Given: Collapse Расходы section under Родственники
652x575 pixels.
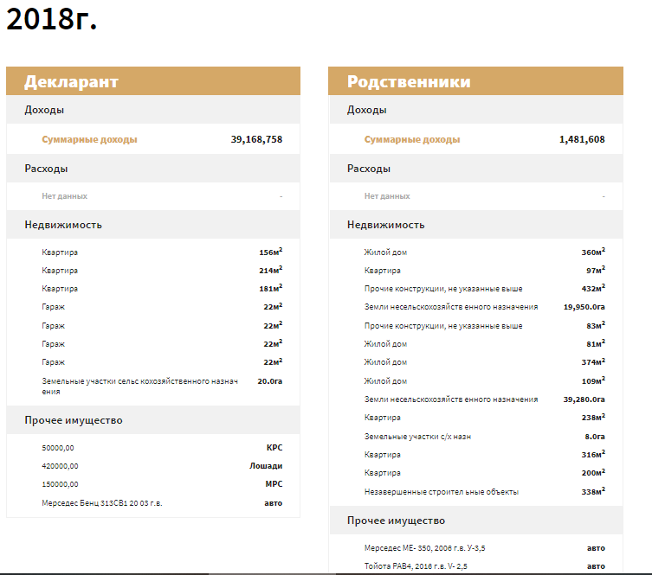Looking at the screenshot, I should [369, 169].
